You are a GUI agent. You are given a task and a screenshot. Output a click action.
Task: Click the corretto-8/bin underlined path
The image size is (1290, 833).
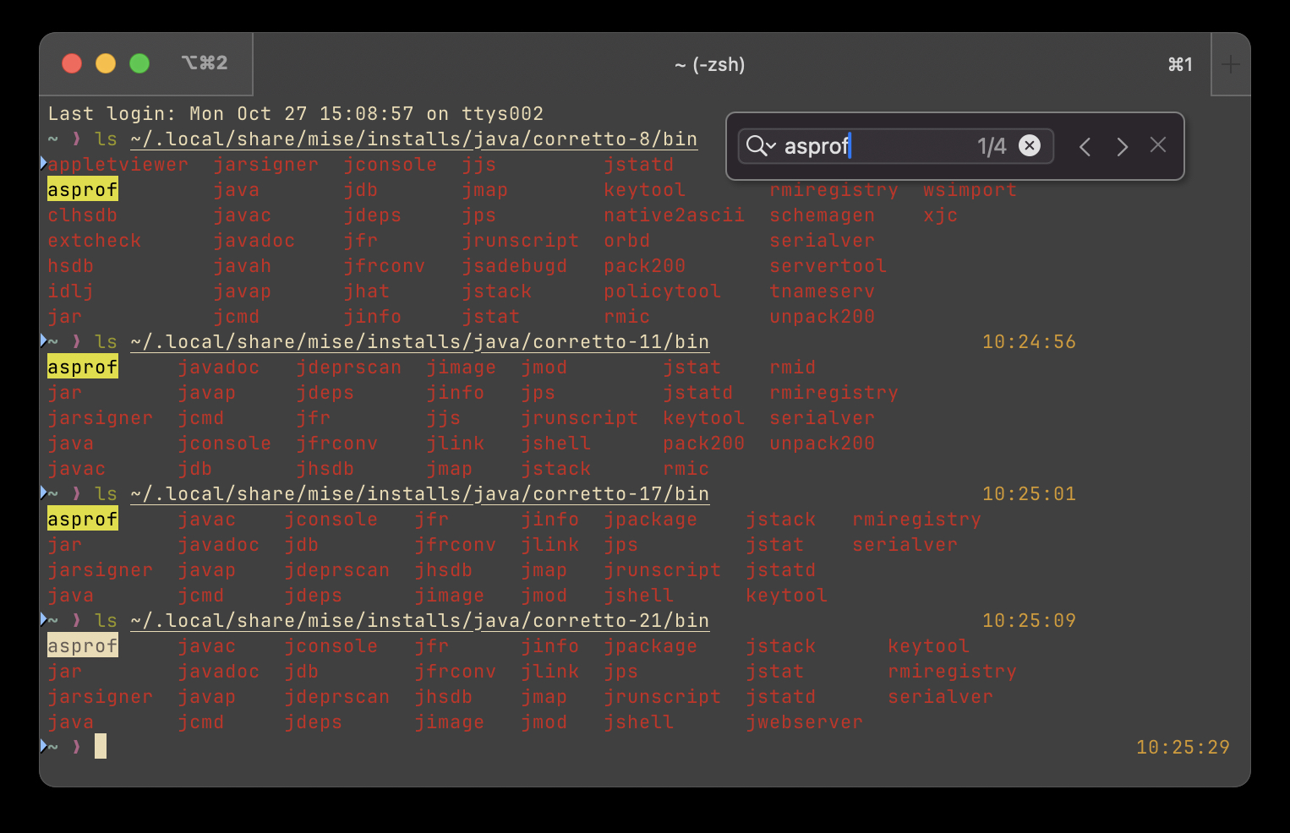coord(414,139)
